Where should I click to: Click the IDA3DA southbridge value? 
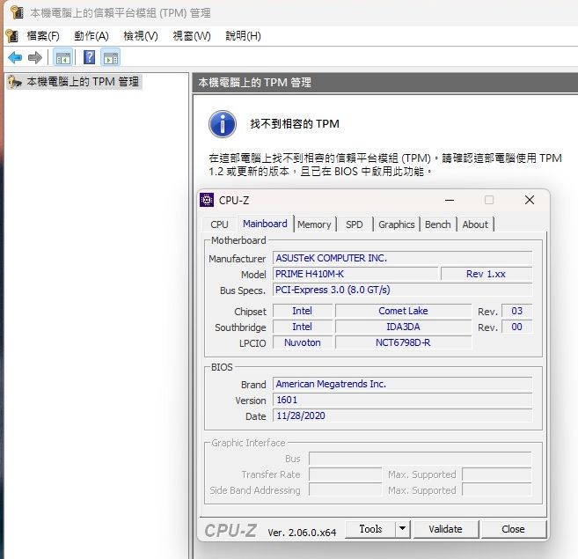coord(403,327)
